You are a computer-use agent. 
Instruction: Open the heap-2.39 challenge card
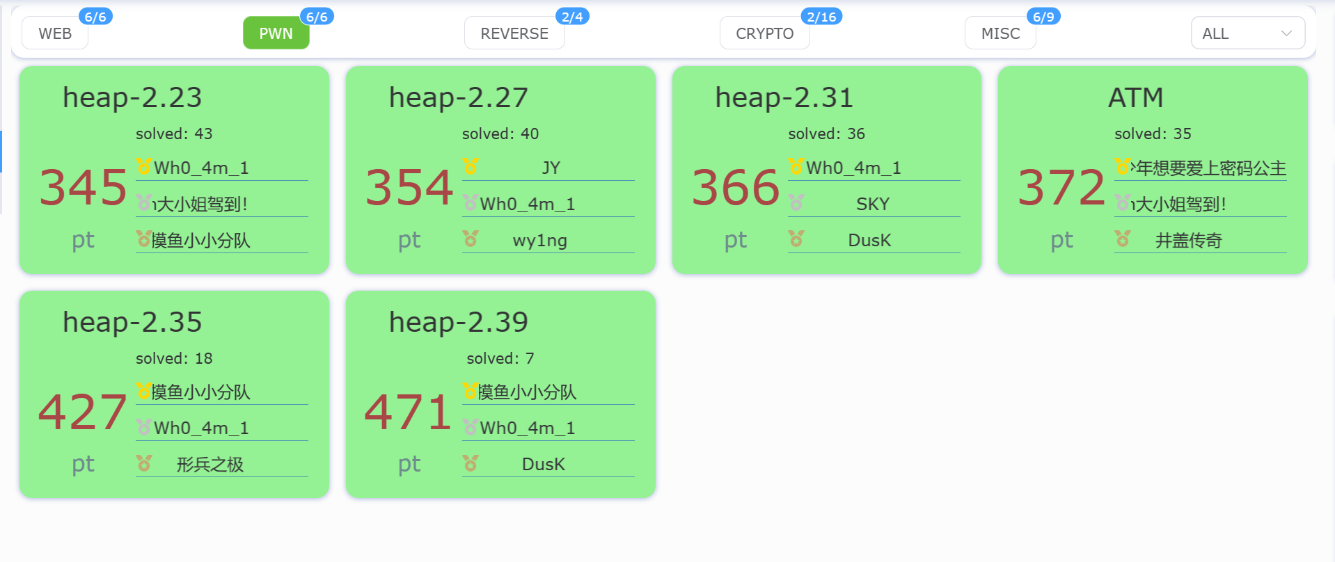click(500, 394)
